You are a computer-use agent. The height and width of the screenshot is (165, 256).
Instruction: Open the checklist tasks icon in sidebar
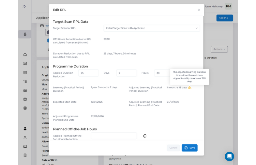(25, 81)
